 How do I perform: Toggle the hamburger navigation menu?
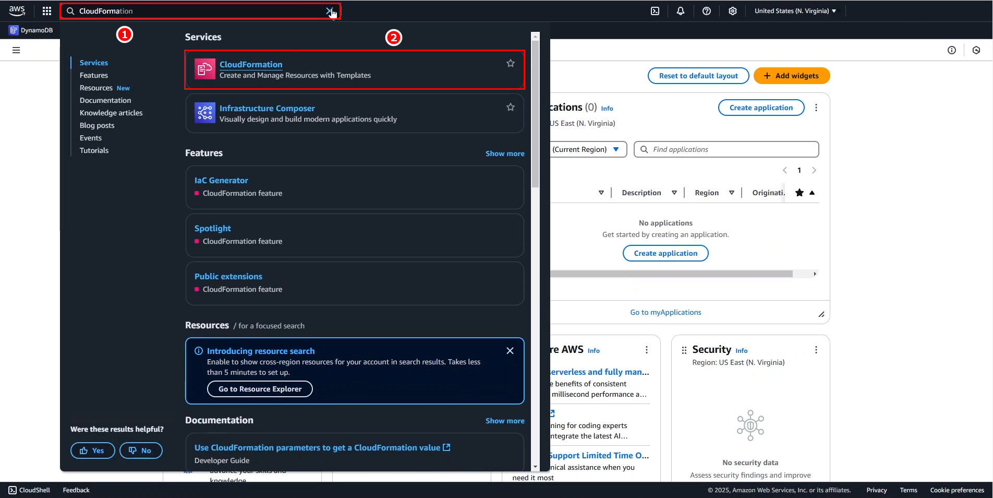point(16,50)
